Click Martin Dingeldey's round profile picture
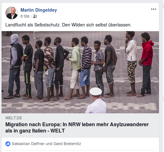 point(12,13)
